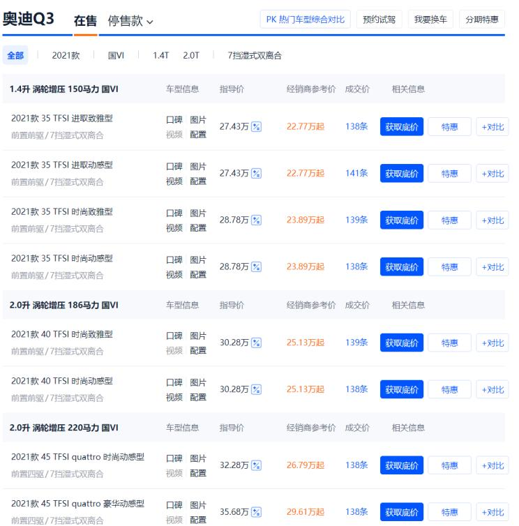
Task: Click 特惠 for 35 TFSI 进取致雅型
Action: click(449, 127)
